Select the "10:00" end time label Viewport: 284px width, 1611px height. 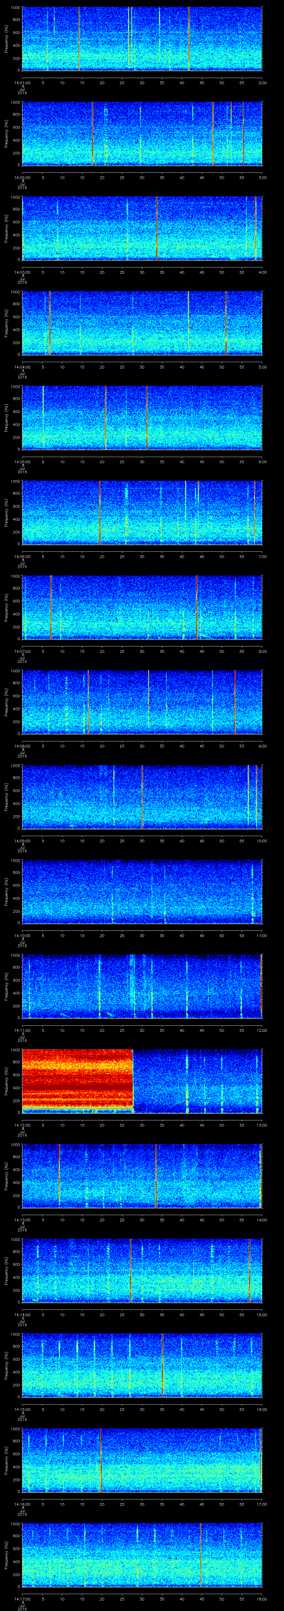tap(262, 840)
